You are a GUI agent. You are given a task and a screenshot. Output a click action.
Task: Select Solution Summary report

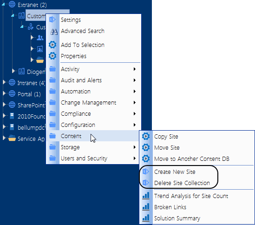pos(177,218)
